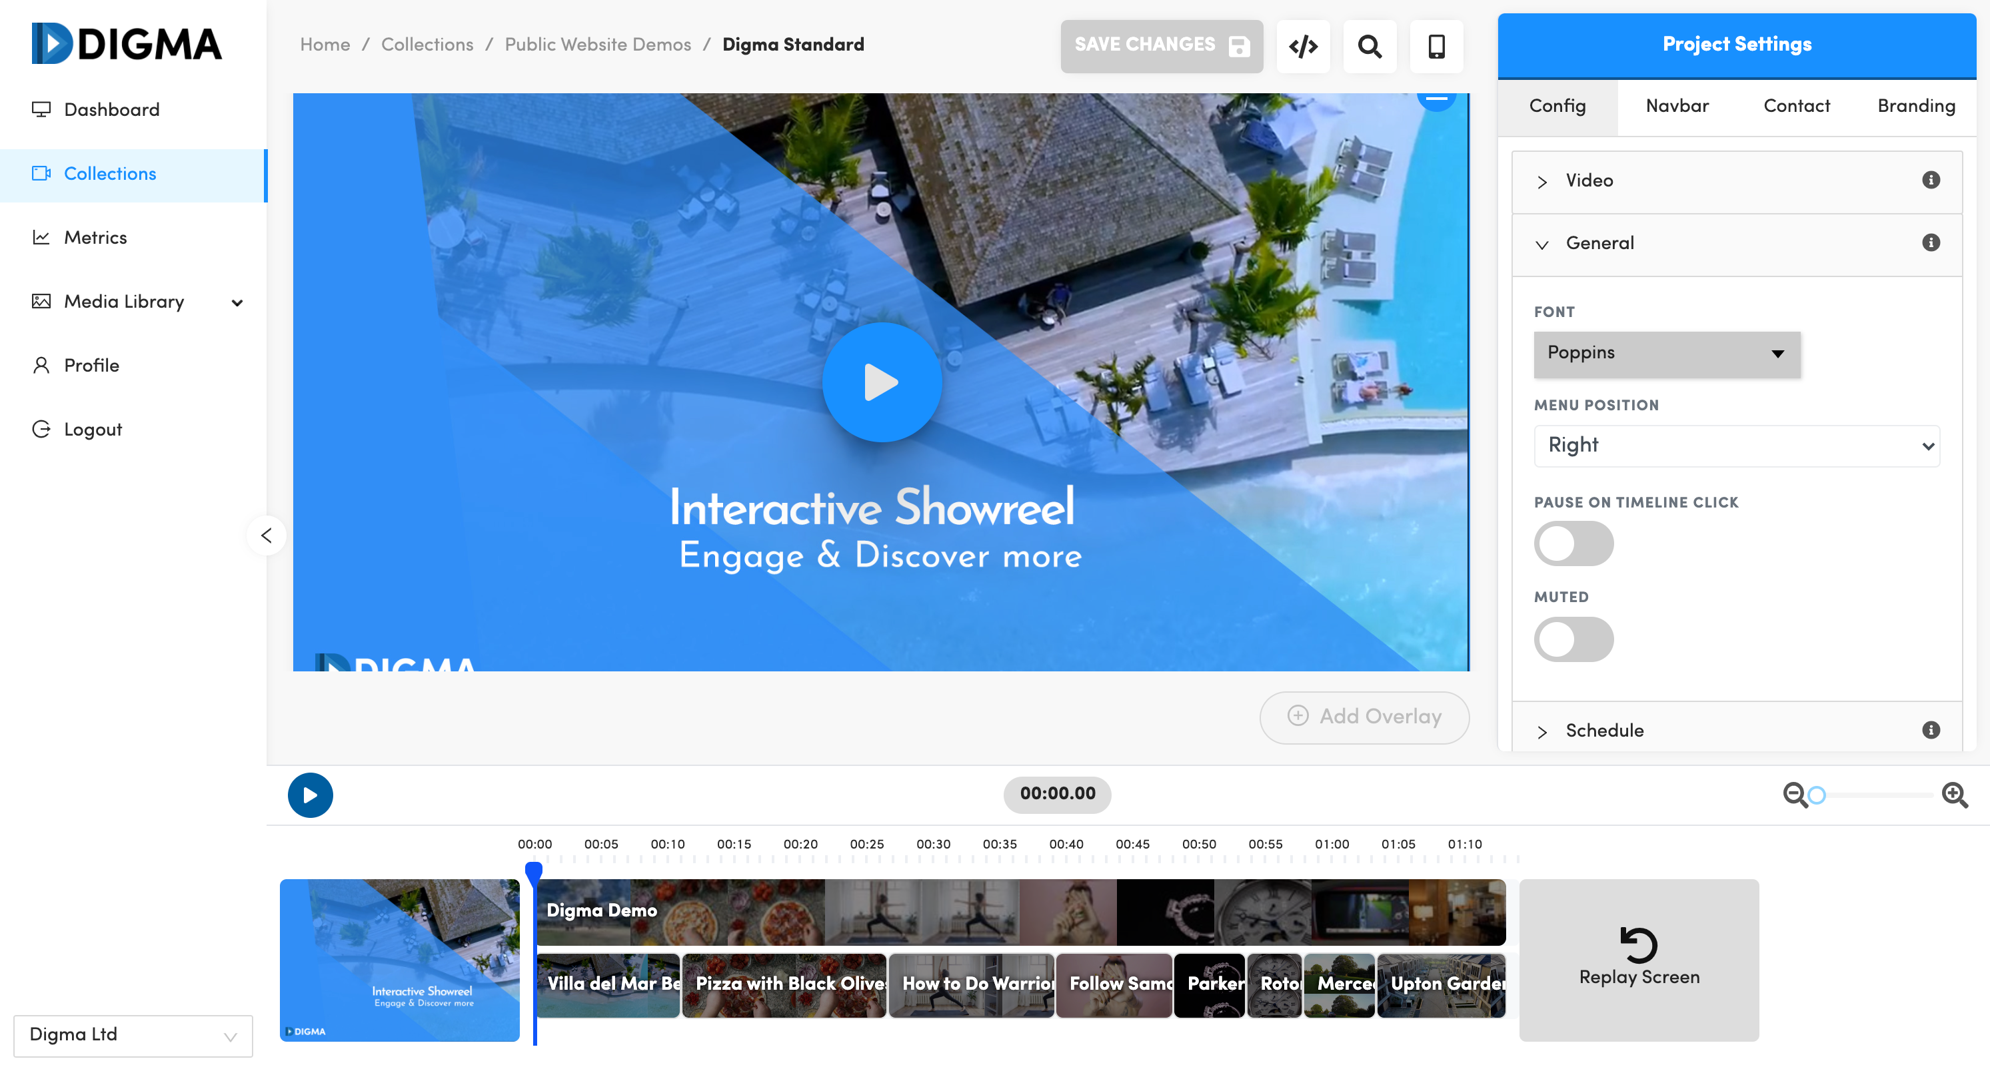Click the search magnifier icon button
Screen dimensions: 1990x1071
click(1369, 47)
